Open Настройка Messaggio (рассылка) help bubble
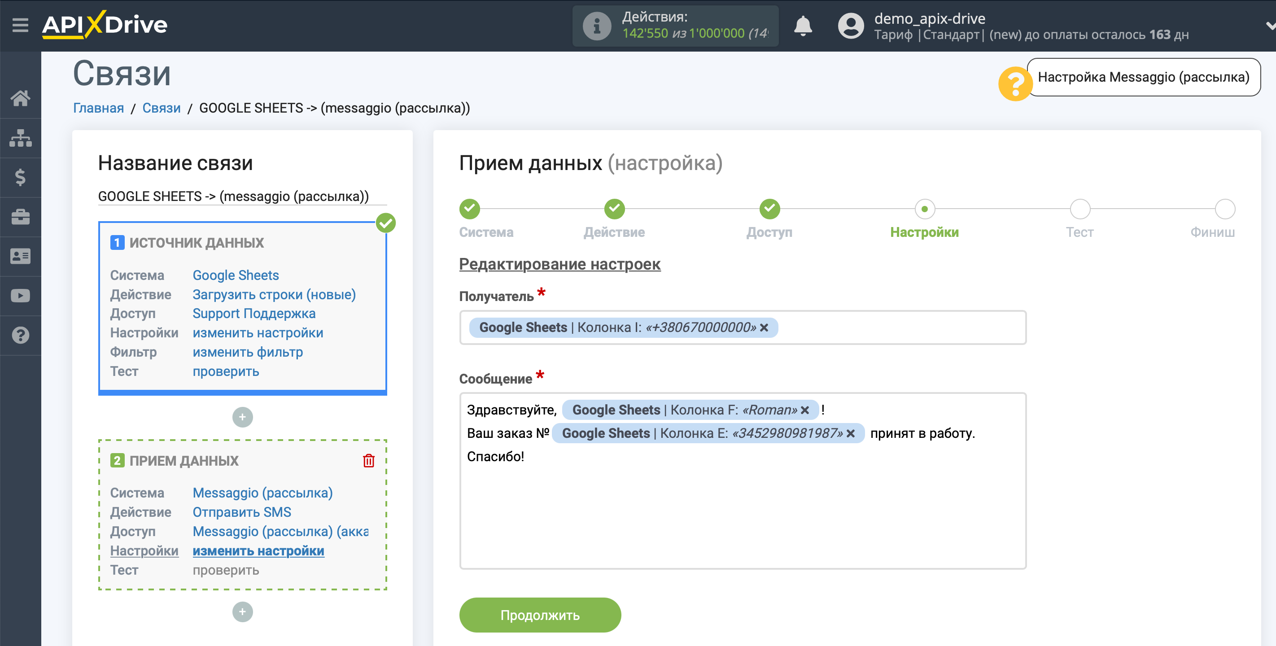1276x646 pixels. pos(1143,77)
